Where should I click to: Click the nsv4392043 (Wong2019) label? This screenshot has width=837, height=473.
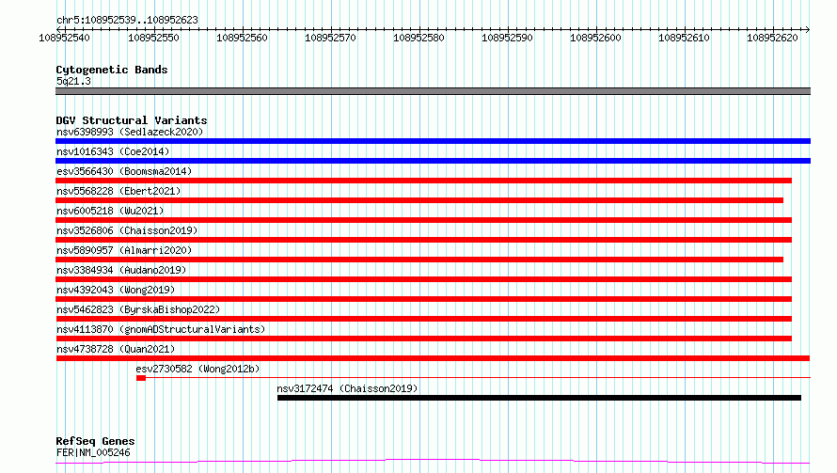(116, 290)
